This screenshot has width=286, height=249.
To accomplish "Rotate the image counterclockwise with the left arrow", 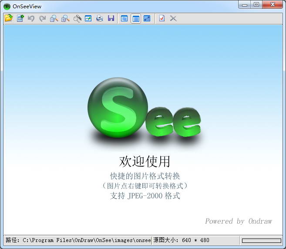I will [31, 18].
